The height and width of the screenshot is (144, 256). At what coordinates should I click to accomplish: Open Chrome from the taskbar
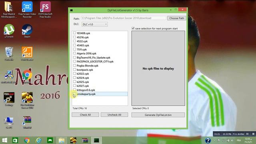27,140
